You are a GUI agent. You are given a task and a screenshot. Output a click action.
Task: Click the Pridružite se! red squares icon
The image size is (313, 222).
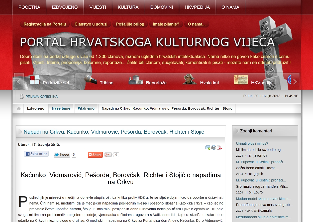tap(35, 80)
